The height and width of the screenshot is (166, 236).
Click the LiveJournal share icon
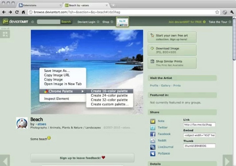[x=153, y=147]
